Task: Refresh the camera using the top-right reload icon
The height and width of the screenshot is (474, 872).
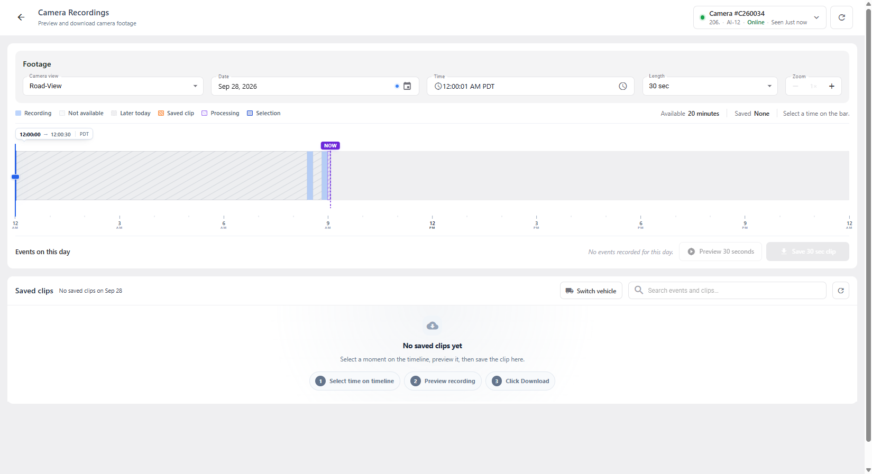Action: coord(841,17)
